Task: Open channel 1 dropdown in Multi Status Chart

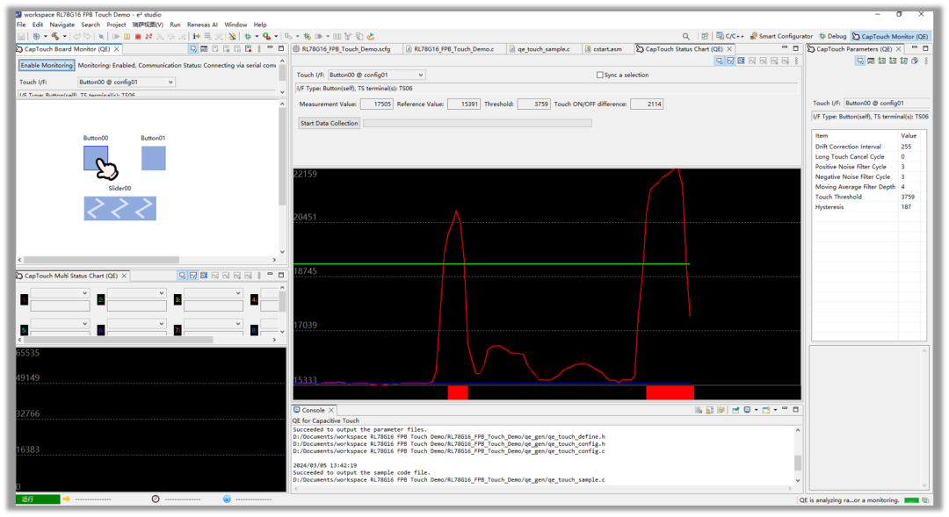Action: 84,293
